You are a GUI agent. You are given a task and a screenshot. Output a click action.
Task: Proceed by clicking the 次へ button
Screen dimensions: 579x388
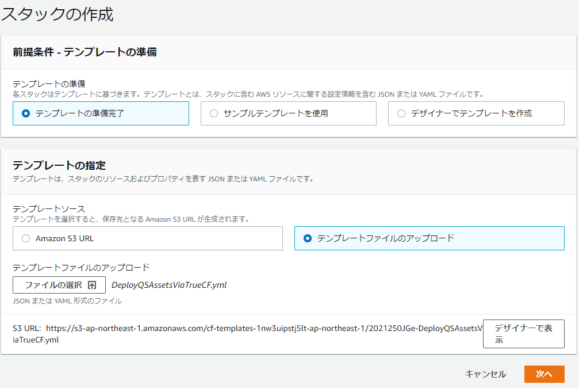click(544, 374)
